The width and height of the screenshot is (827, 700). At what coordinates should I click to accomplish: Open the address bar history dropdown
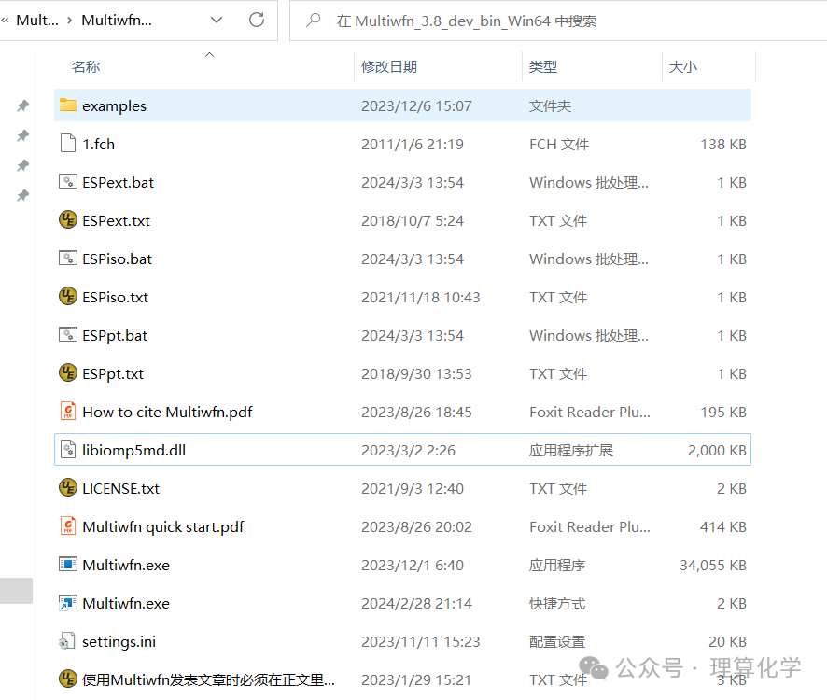click(x=217, y=20)
